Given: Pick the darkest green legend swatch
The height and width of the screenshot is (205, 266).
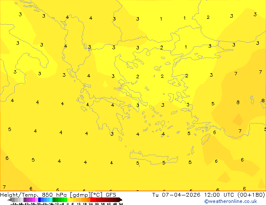Looking at the screenshot, I should point(54,200).
